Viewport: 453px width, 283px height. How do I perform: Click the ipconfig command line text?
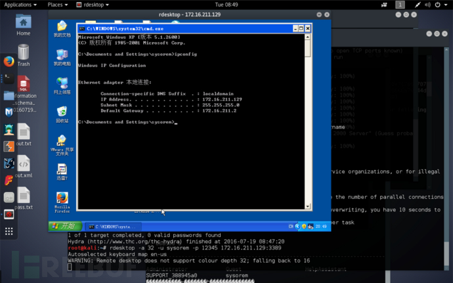137,54
